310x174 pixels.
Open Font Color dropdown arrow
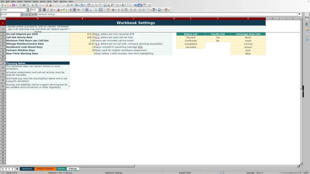point(61,10)
